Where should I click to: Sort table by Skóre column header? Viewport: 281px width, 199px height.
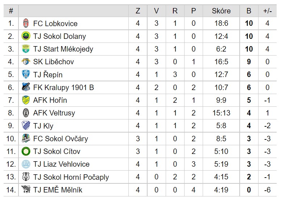221,11
